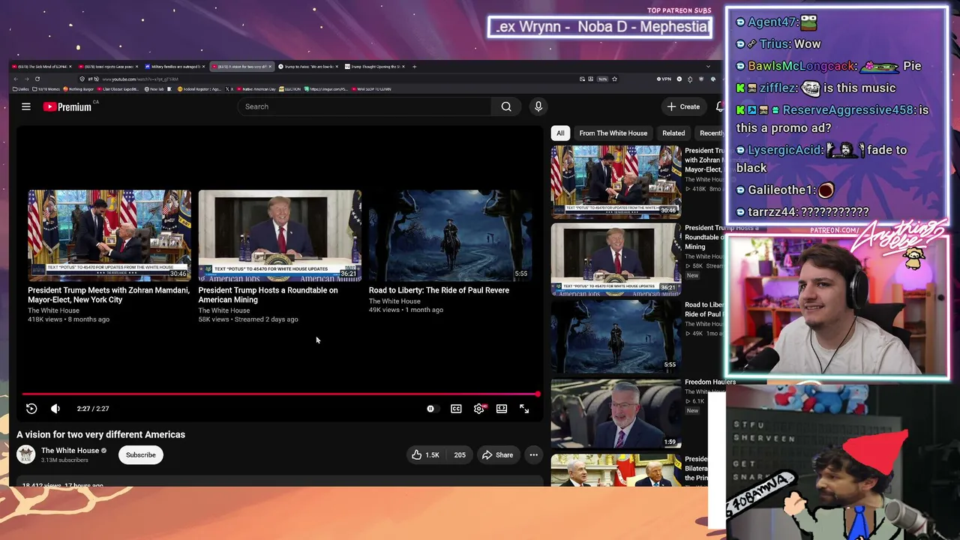This screenshot has height=540, width=960.
Task: Open sidebar Freedom Haulers 1:59 thumbnail
Action: (x=616, y=414)
